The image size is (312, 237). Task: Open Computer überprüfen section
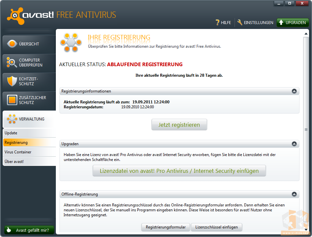point(29,63)
